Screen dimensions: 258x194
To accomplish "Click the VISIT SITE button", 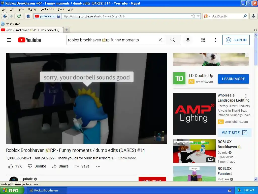I will point(235,133).
